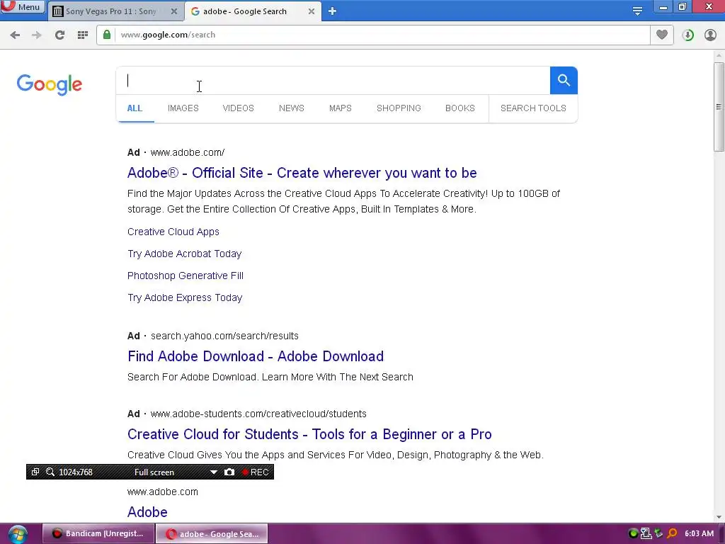Go forward with the forward arrow
The width and height of the screenshot is (725, 544).
[37, 35]
